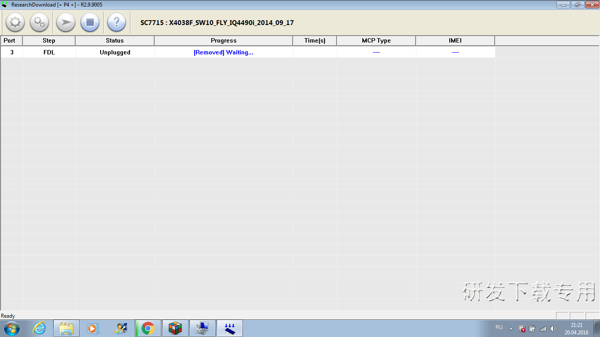
Task: Open Load Packet gear icon
Action: (x=15, y=22)
